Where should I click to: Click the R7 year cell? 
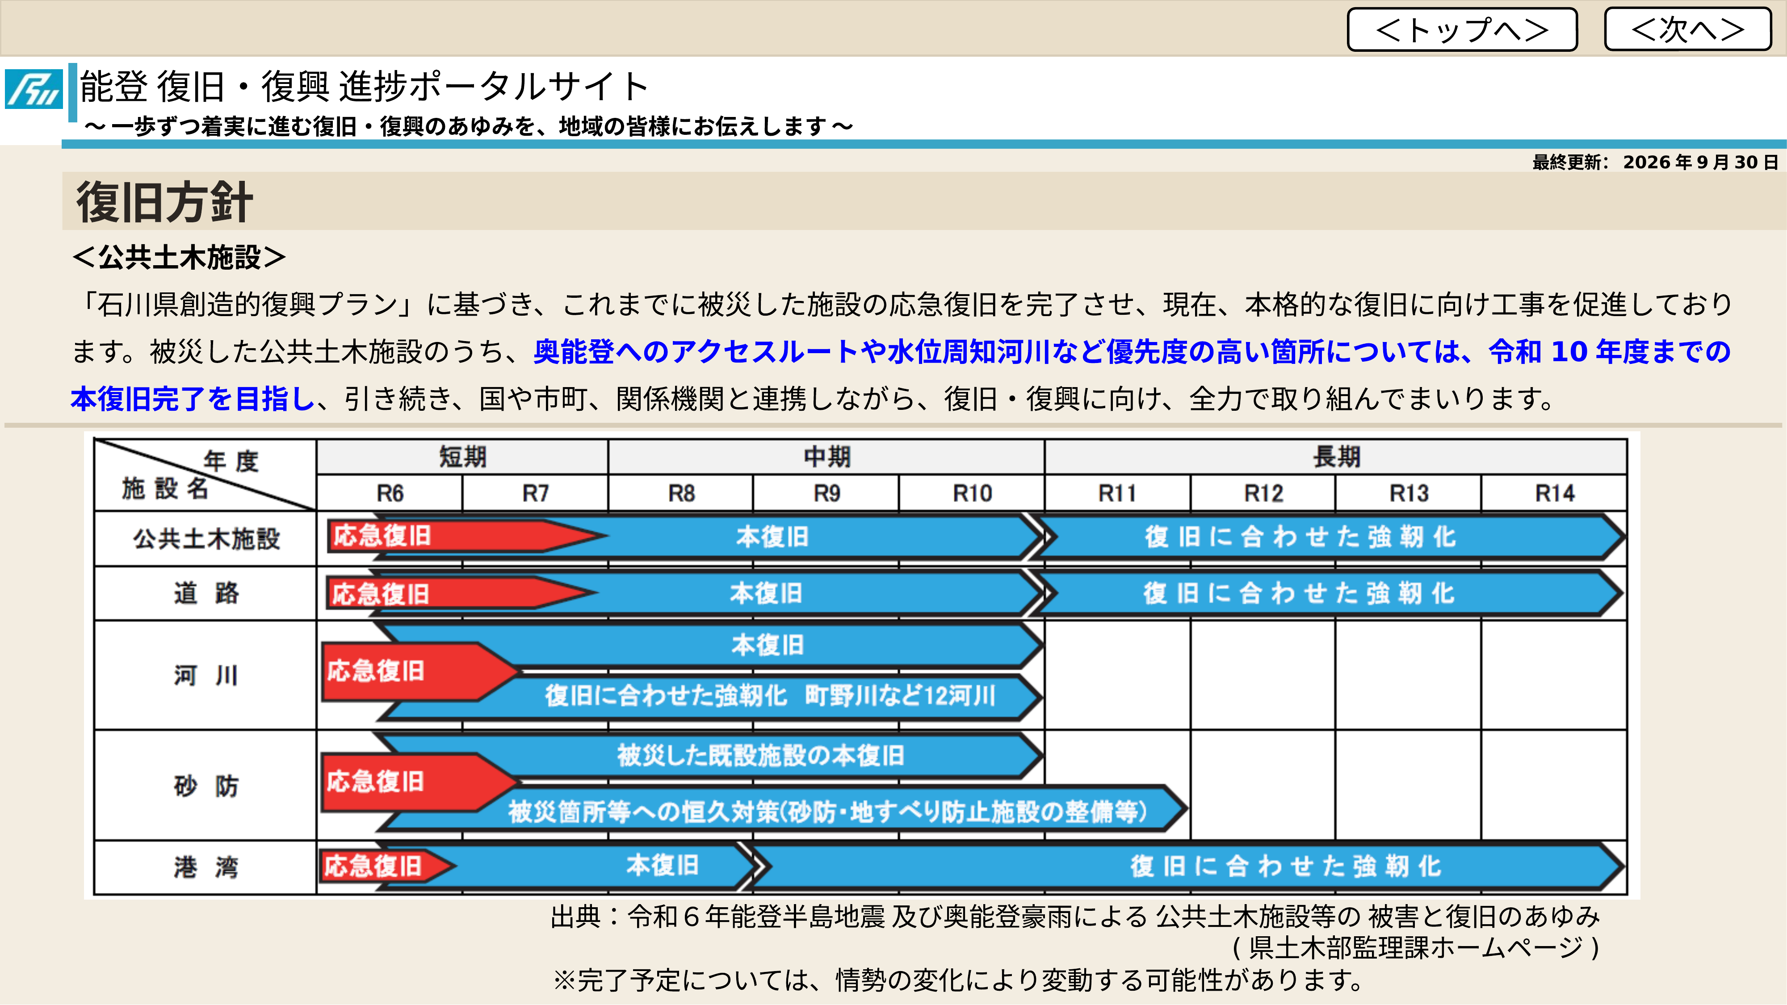pos(536,493)
